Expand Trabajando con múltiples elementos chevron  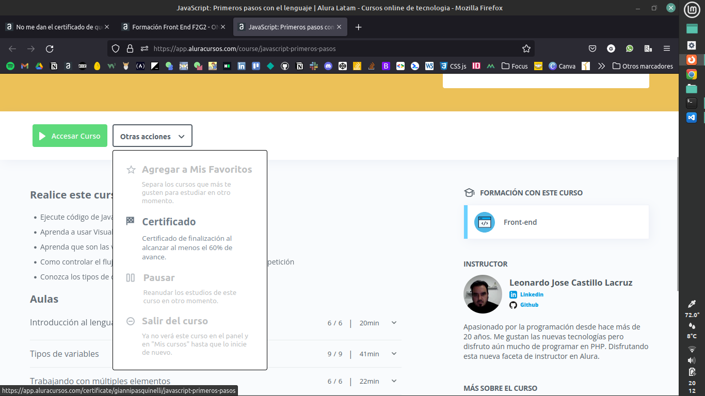tap(394, 381)
